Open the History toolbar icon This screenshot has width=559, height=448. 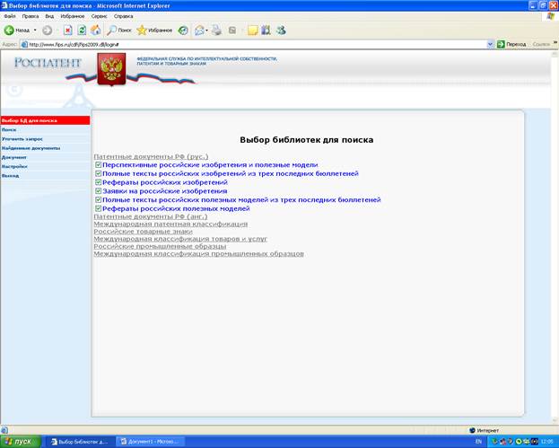183,31
